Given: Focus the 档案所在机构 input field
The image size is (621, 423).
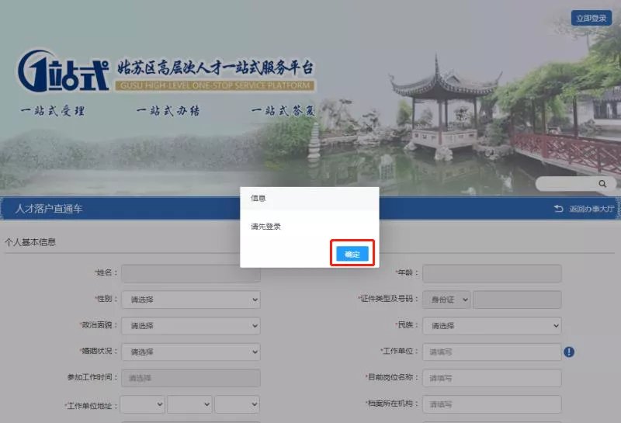Looking at the screenshot, I should coord(492,404).
